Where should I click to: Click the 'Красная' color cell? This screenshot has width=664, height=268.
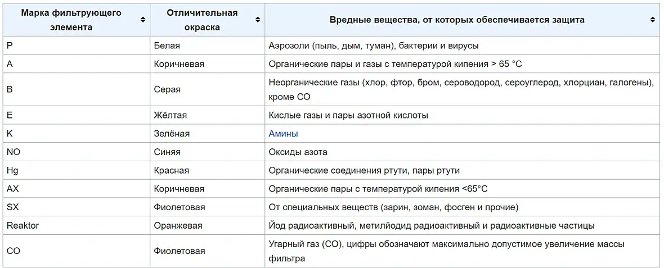click(x=171, y=170)
